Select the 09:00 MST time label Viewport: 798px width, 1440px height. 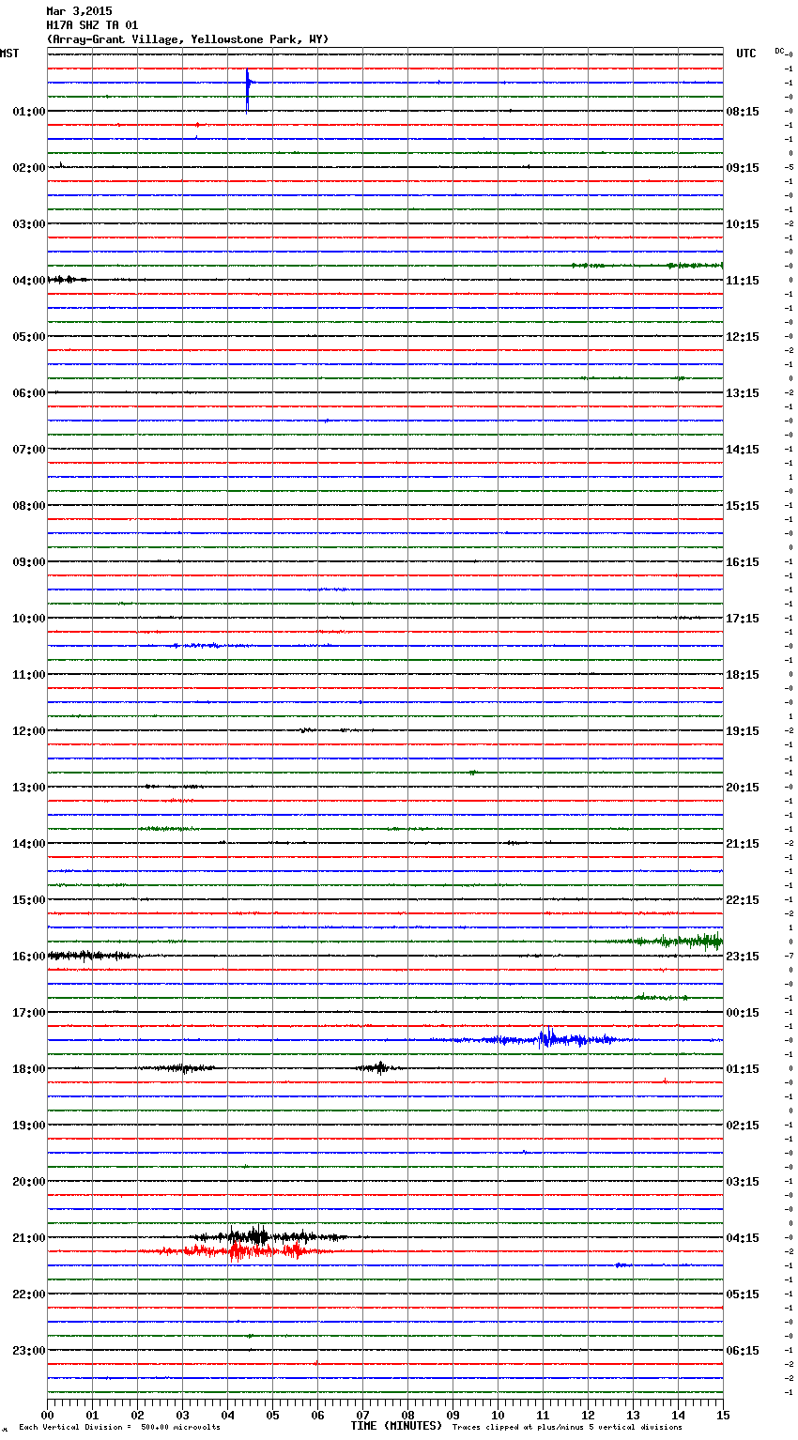(29, 562)
